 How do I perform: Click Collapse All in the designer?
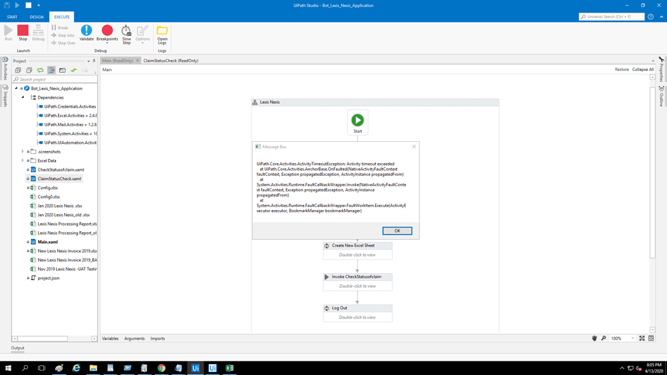tap(643, 70)
